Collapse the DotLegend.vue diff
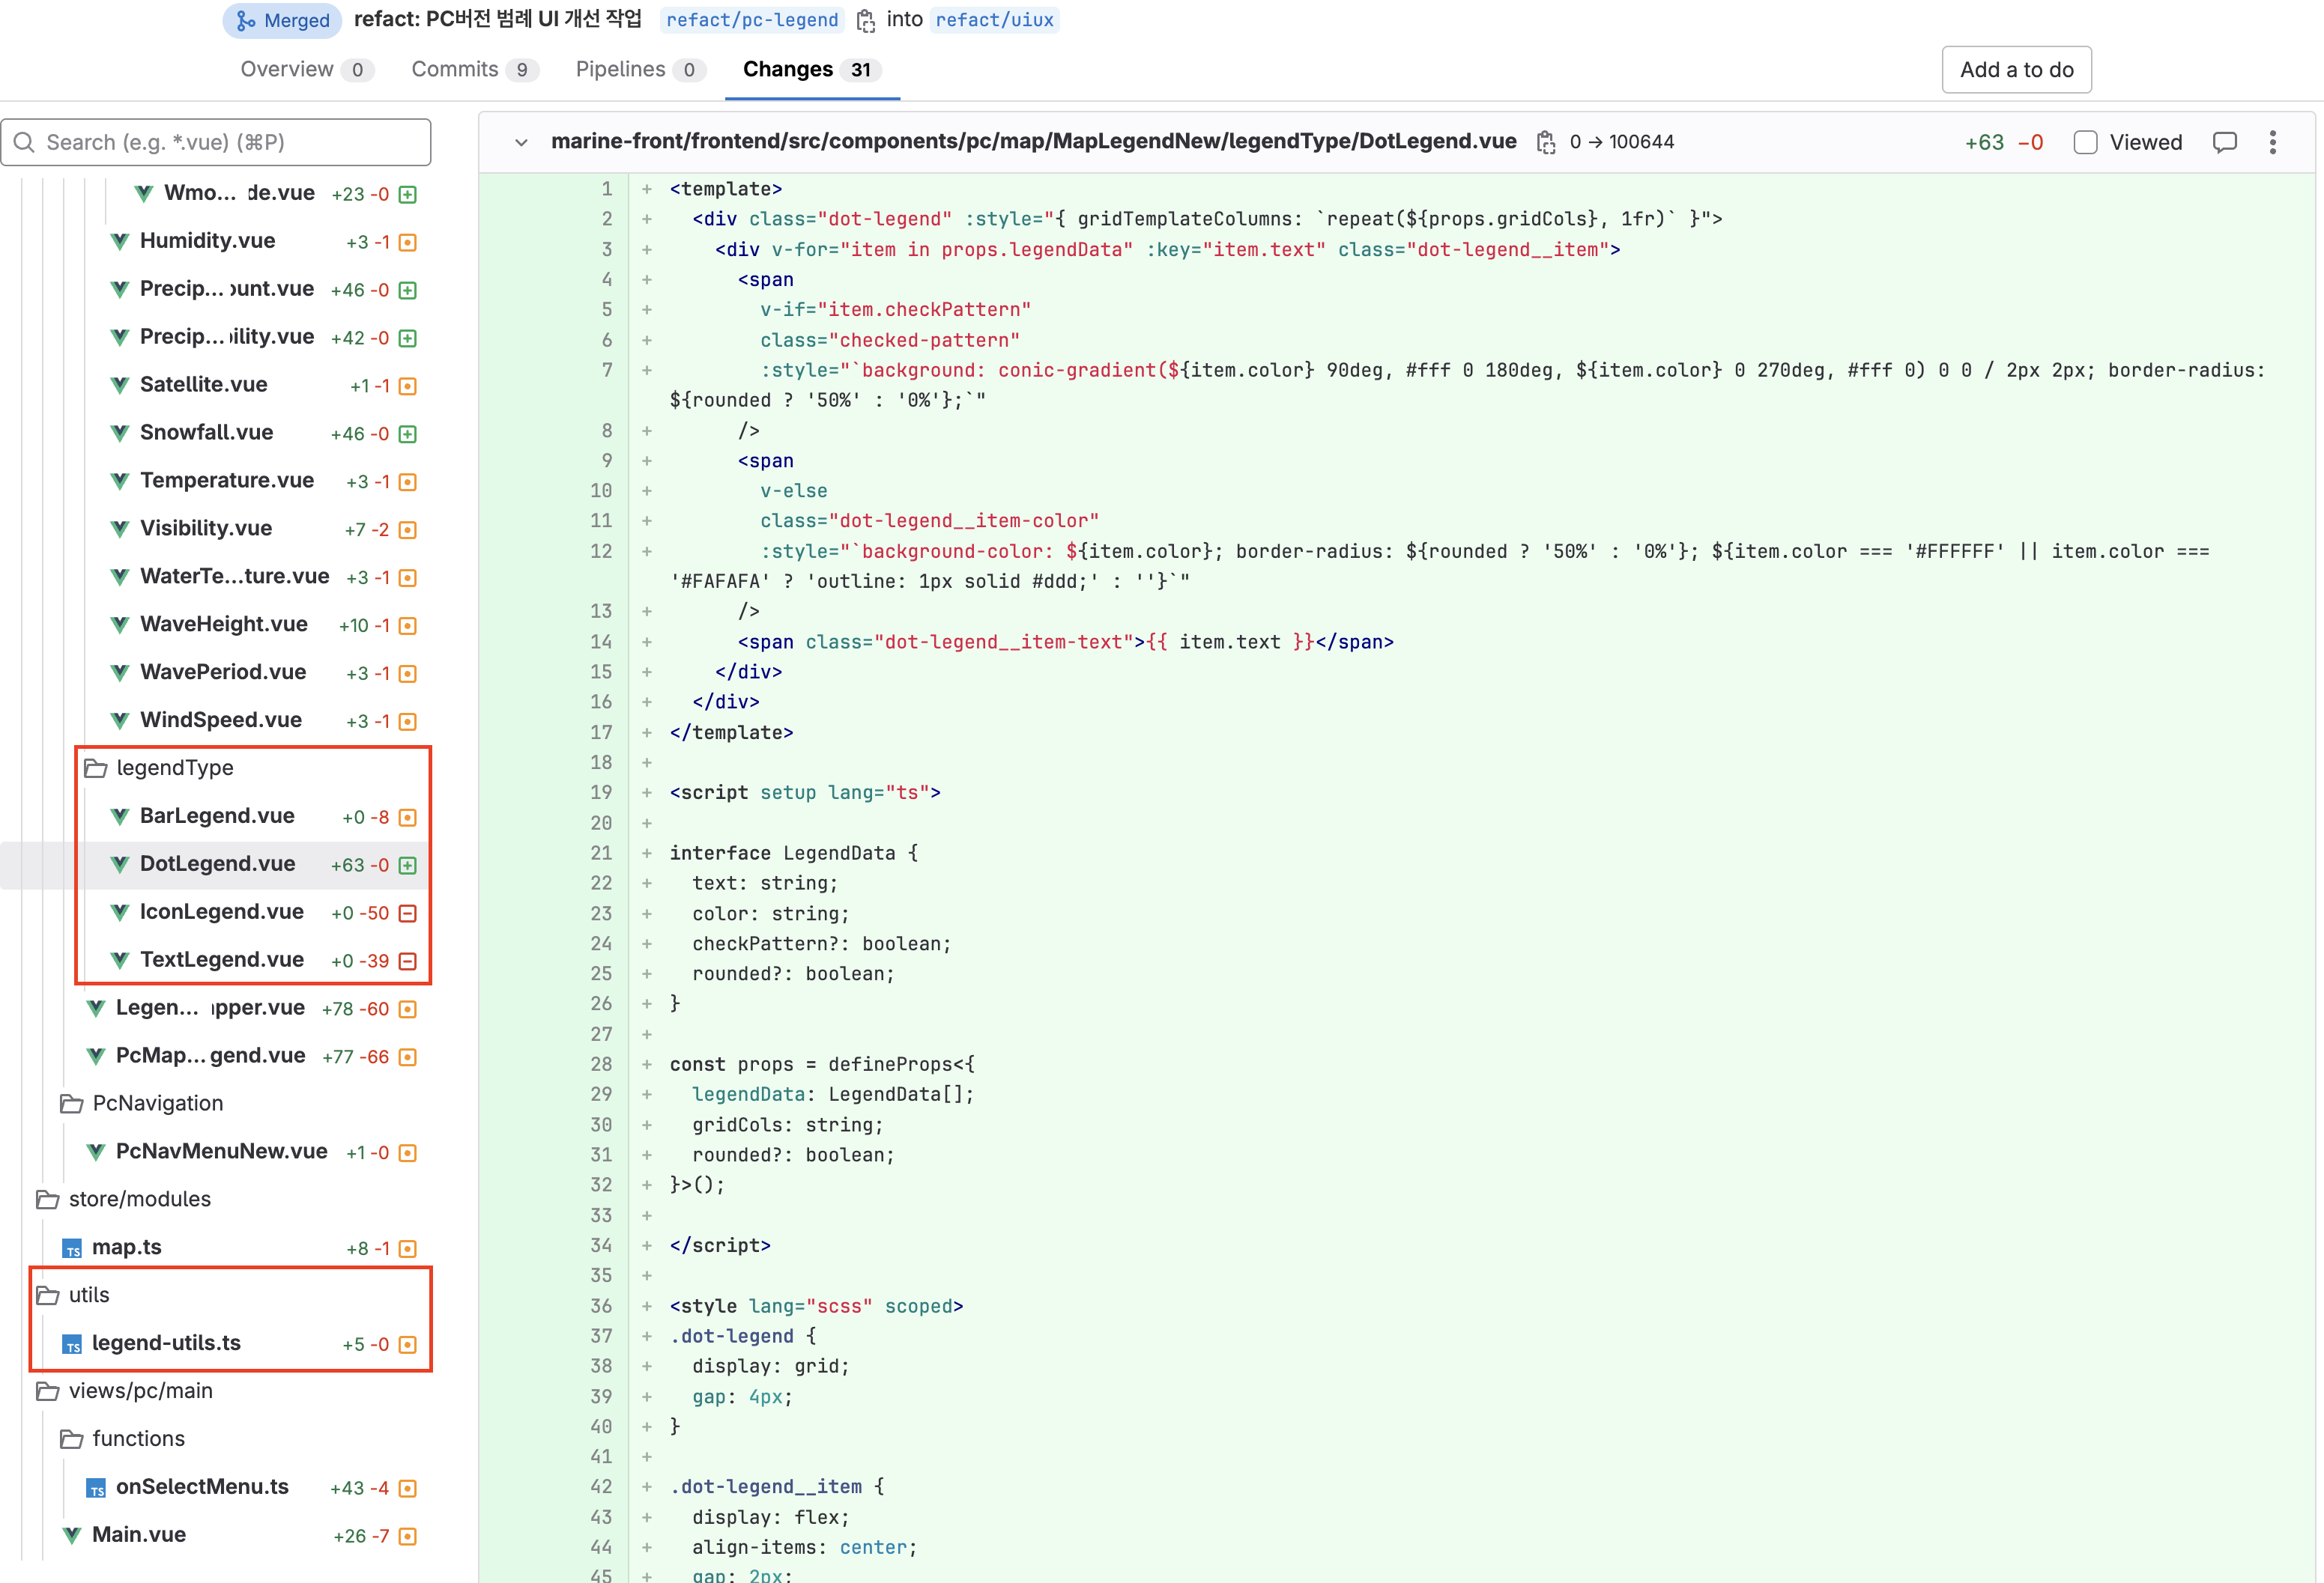 [521, 142]
